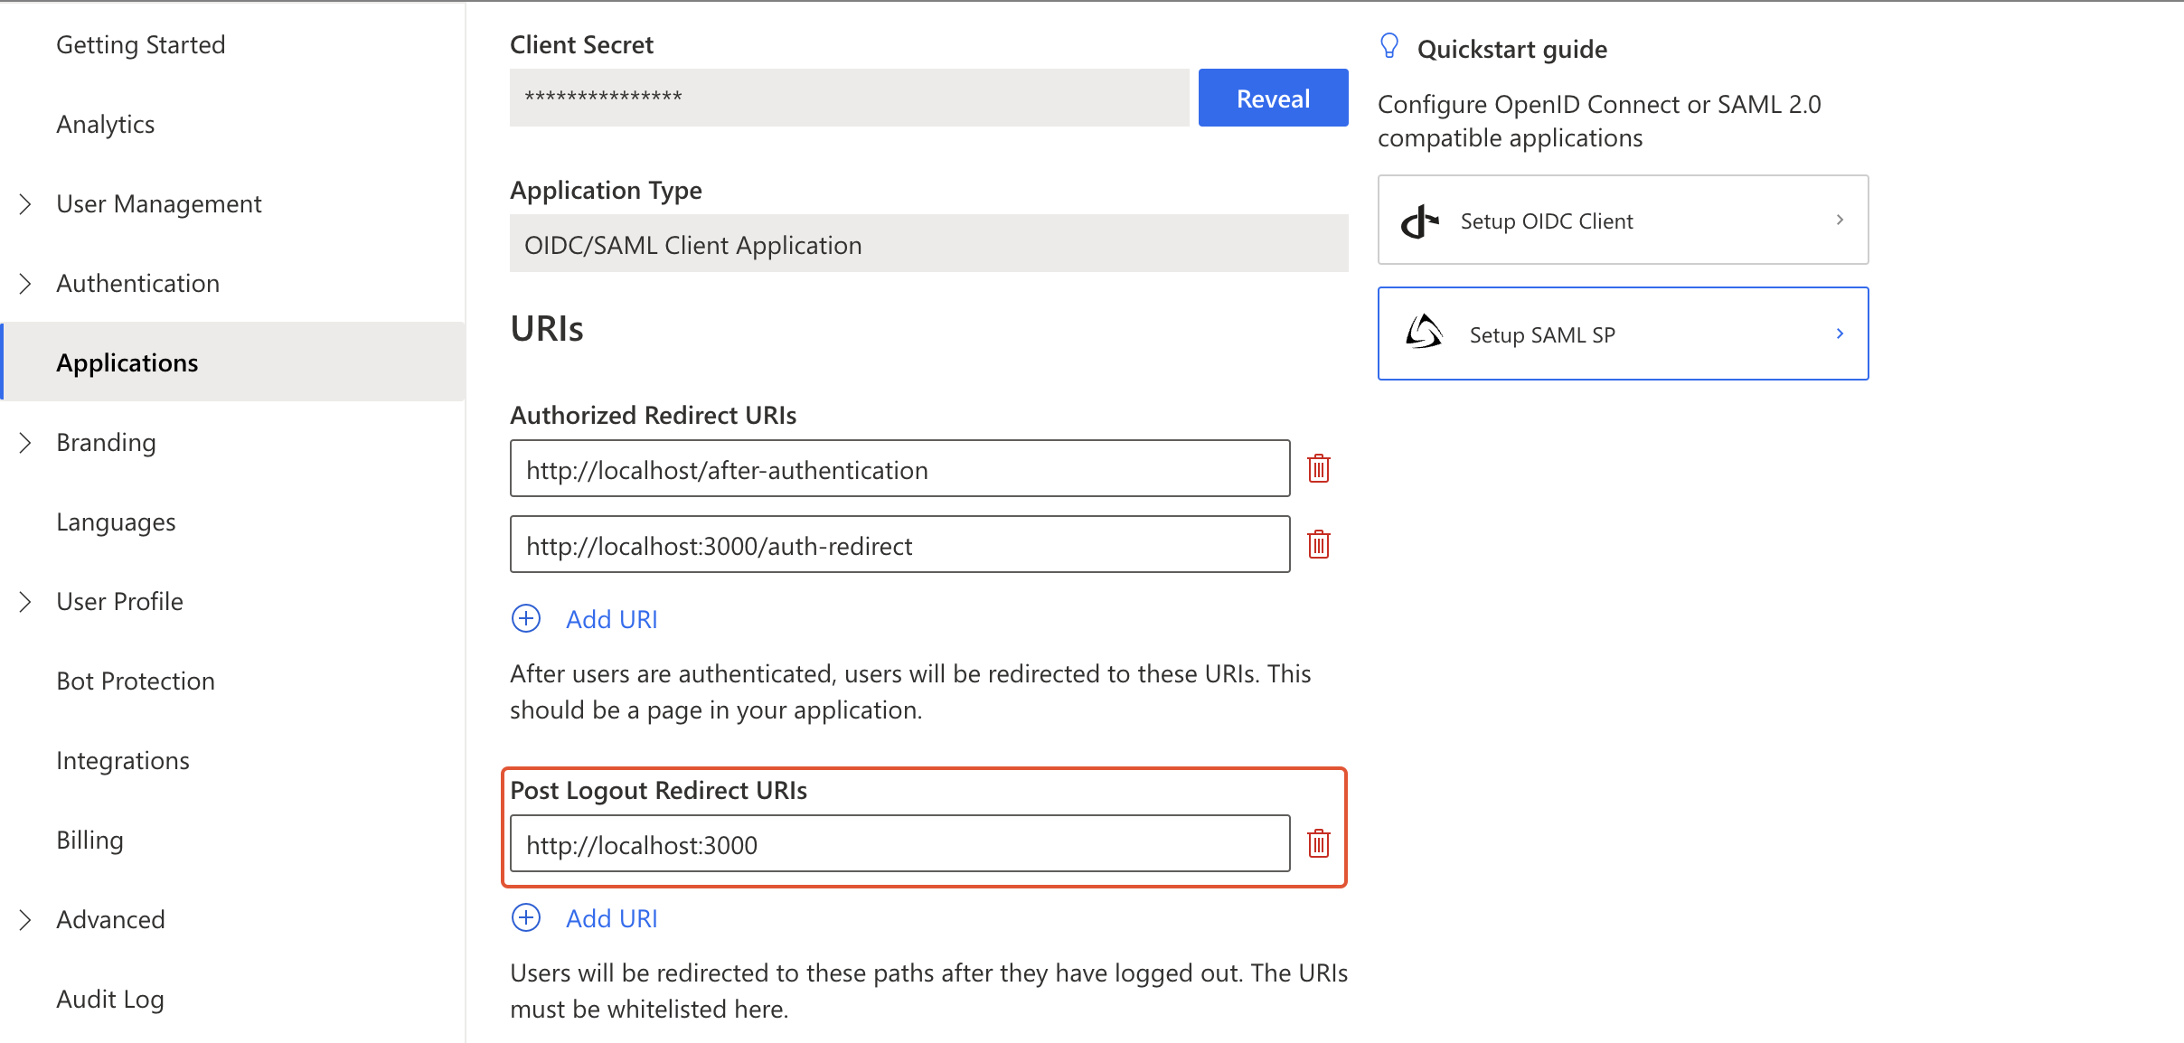Click plus icon under Post Logout URIs
2184x1043 pixels.
point(526,918)
